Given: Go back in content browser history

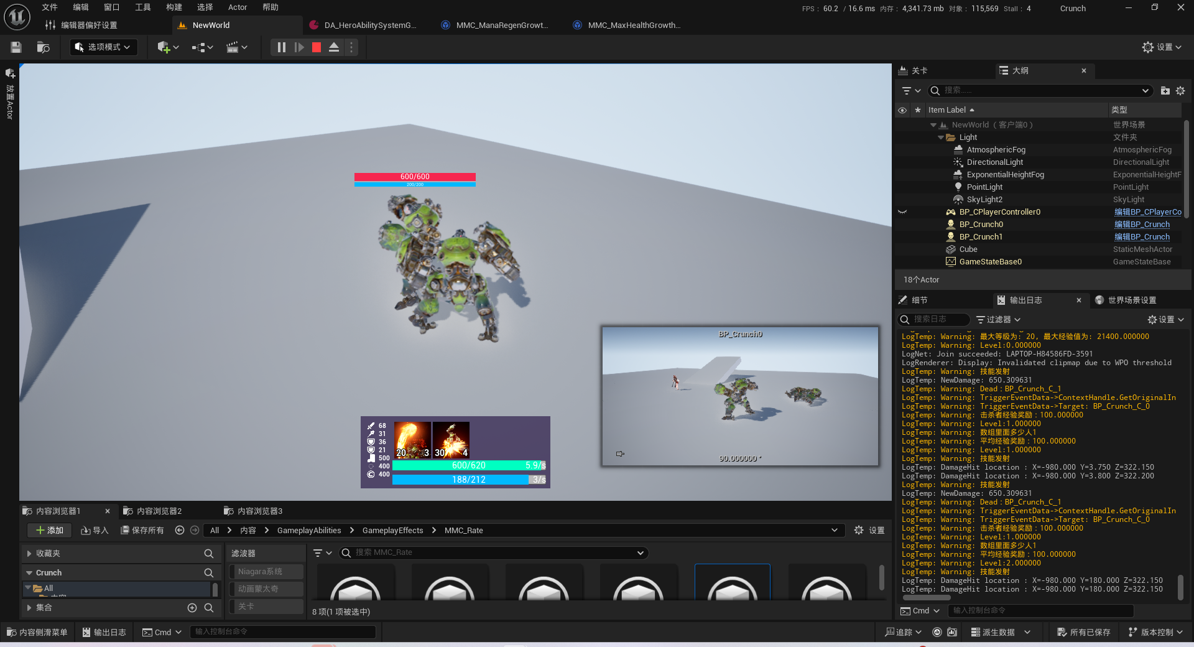Looking at the screenshot, I should click(x=180, y=531).
